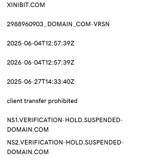Click the 2025-06-04T12:57:39Z creation timestamp
The height and width of the screenshot is (164, 150).
tap(41, 43)
